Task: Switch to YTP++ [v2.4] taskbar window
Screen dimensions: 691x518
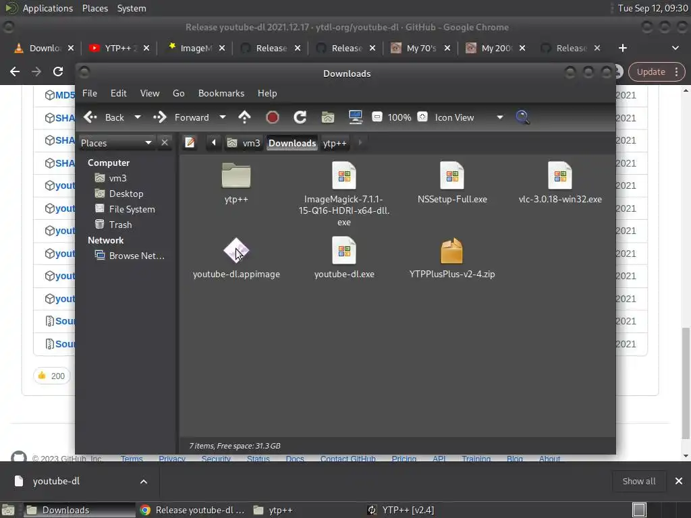Action: coord(401,510)
